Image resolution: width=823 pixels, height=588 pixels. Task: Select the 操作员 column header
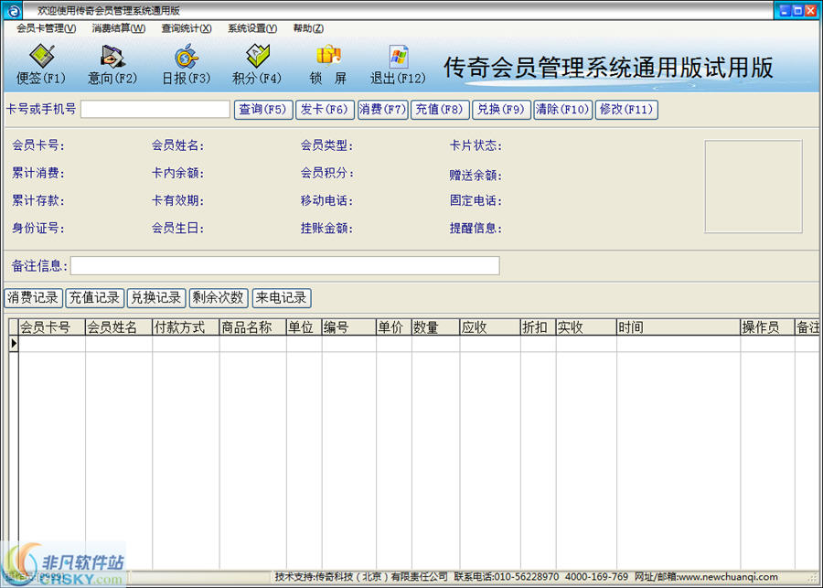click(x=767, y=327)
